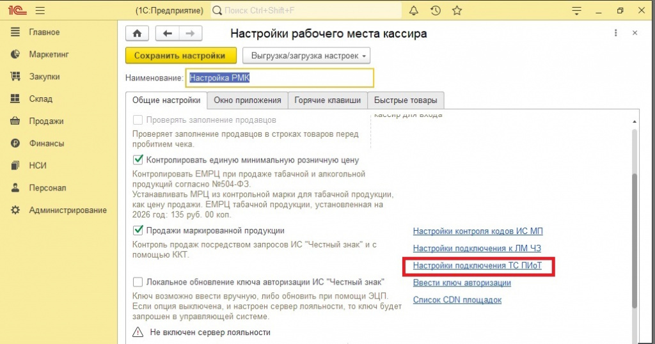Click Не включен сервер лояльности text
Image resolution: width=655 pixels, height=344 pixels.
210,332
